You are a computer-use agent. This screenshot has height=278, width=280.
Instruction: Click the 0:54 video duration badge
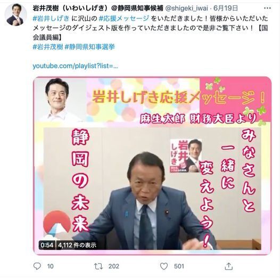point(47,245)
